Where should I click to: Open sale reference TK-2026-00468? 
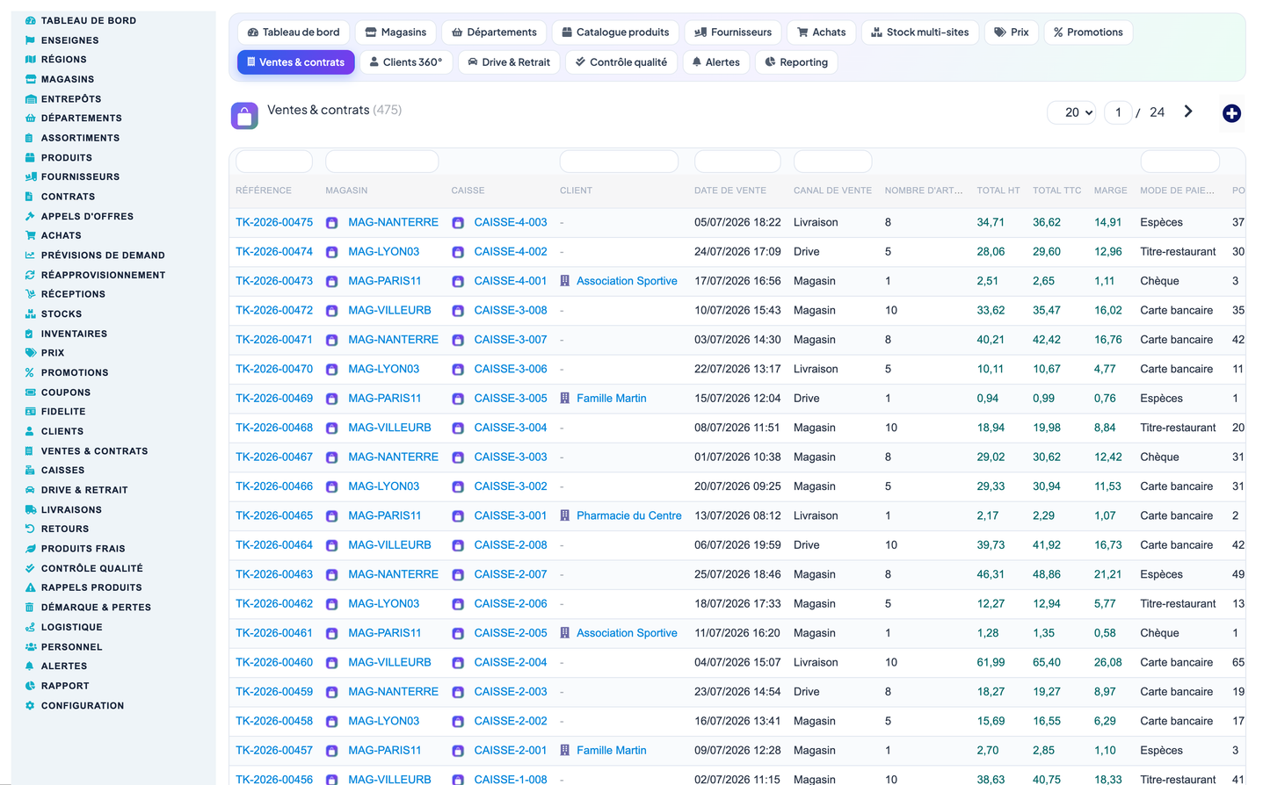(x=274, y=428)
